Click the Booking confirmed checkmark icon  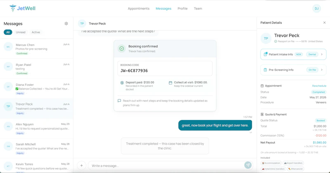pyautogui.click(x=122, y=48)
